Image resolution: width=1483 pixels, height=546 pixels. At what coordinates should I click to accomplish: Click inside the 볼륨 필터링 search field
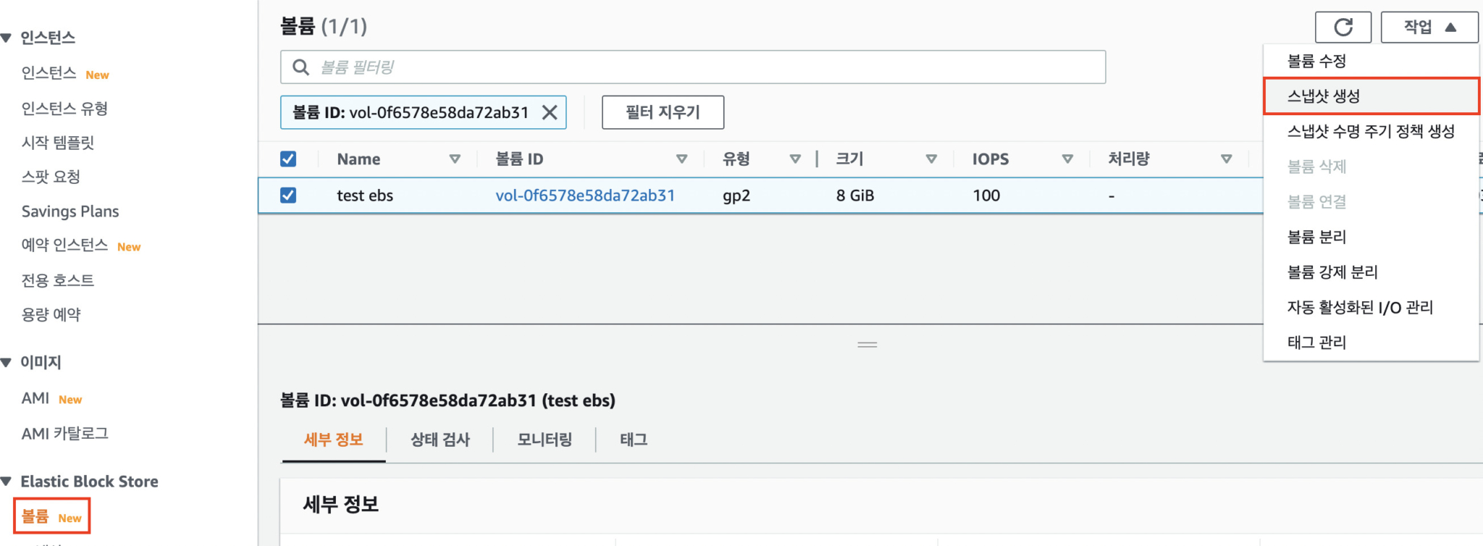click(652, 67)
